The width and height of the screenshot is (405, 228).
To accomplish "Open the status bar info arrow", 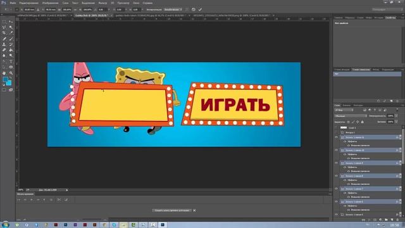I will click(67, 190).
